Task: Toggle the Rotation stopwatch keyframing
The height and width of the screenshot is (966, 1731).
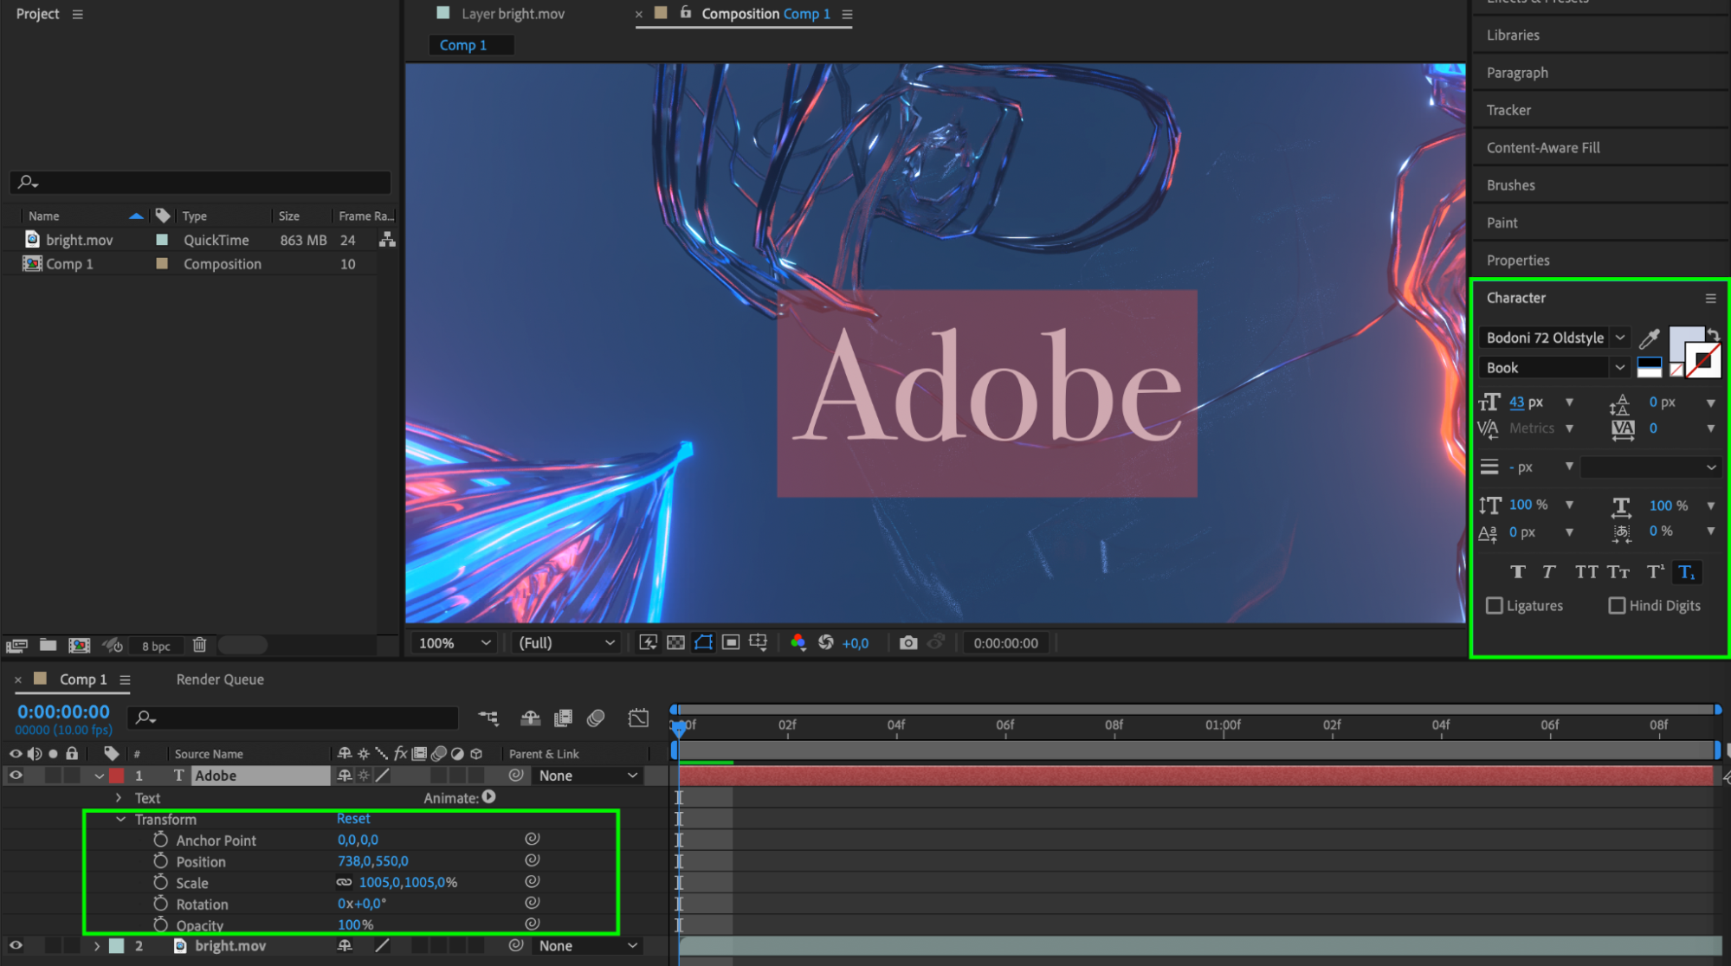Action: click(x=160, y=904)
